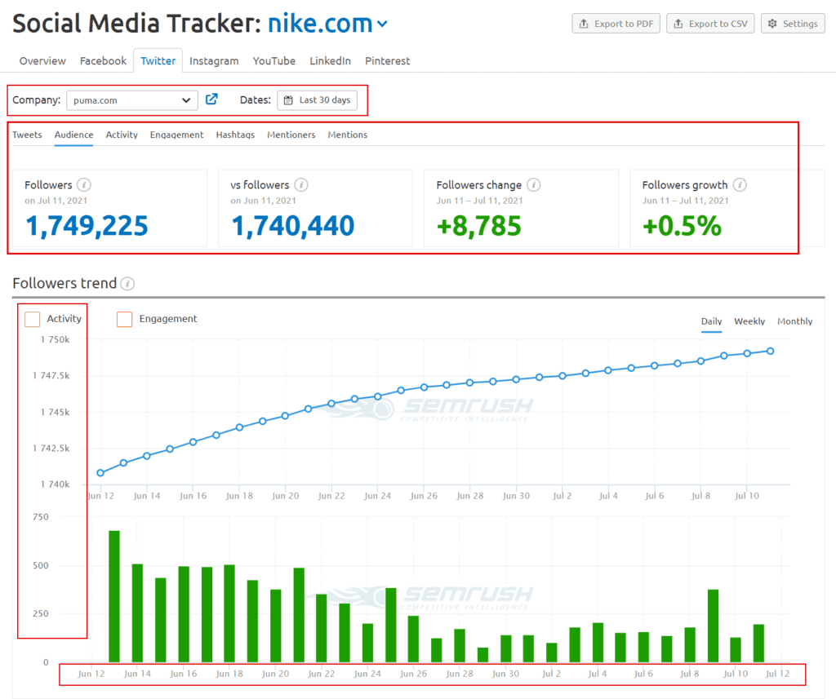
Task: Select the Twitter tab
Action: click(x=158, y=60)
